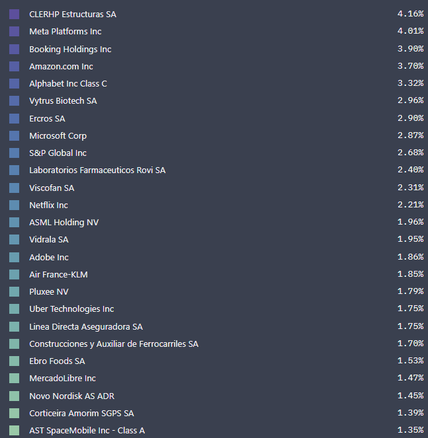Click the Vytrus Biotech SA color swatch
The width and height of the screenshot is (428, 438).
pyautogui.click(x=15, y=101)
